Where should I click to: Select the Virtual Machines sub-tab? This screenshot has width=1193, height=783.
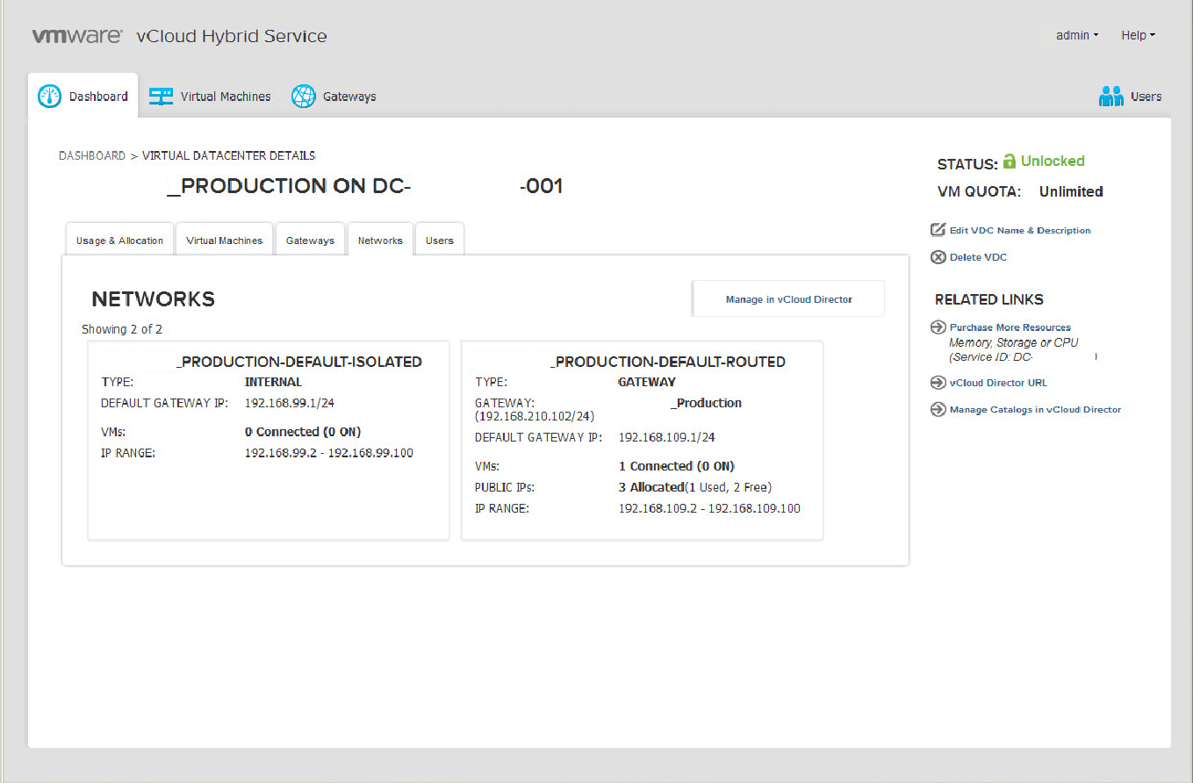coord(225,240)
